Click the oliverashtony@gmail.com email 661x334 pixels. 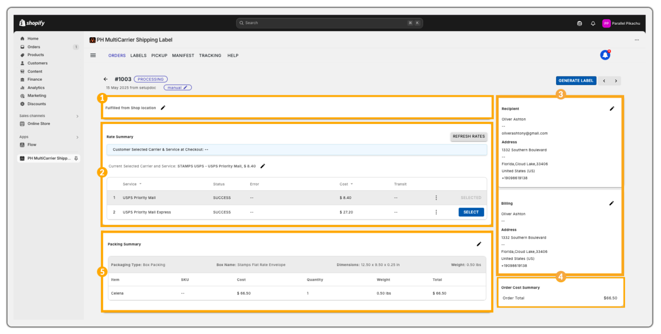pyautogui.click(x=525, y=134)
